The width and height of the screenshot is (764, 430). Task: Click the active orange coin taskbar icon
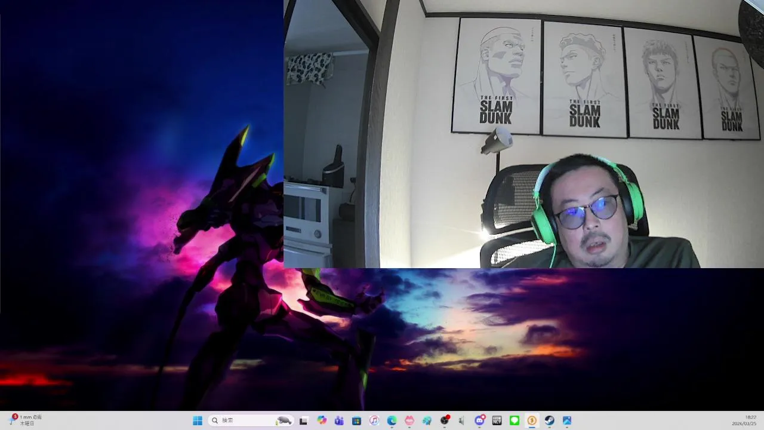(x=532, y=420)
